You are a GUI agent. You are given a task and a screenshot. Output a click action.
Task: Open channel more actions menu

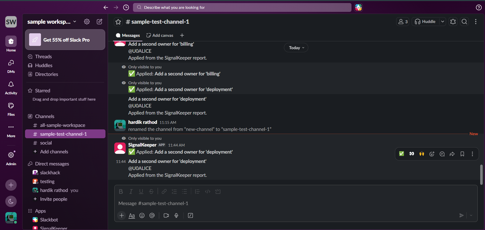[x=476, y=22]
